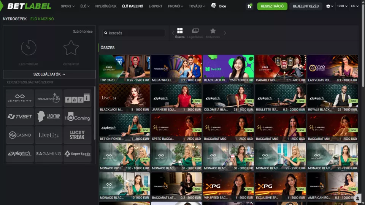Filter by Winfinity provider logo

click(x=20, y=98)
